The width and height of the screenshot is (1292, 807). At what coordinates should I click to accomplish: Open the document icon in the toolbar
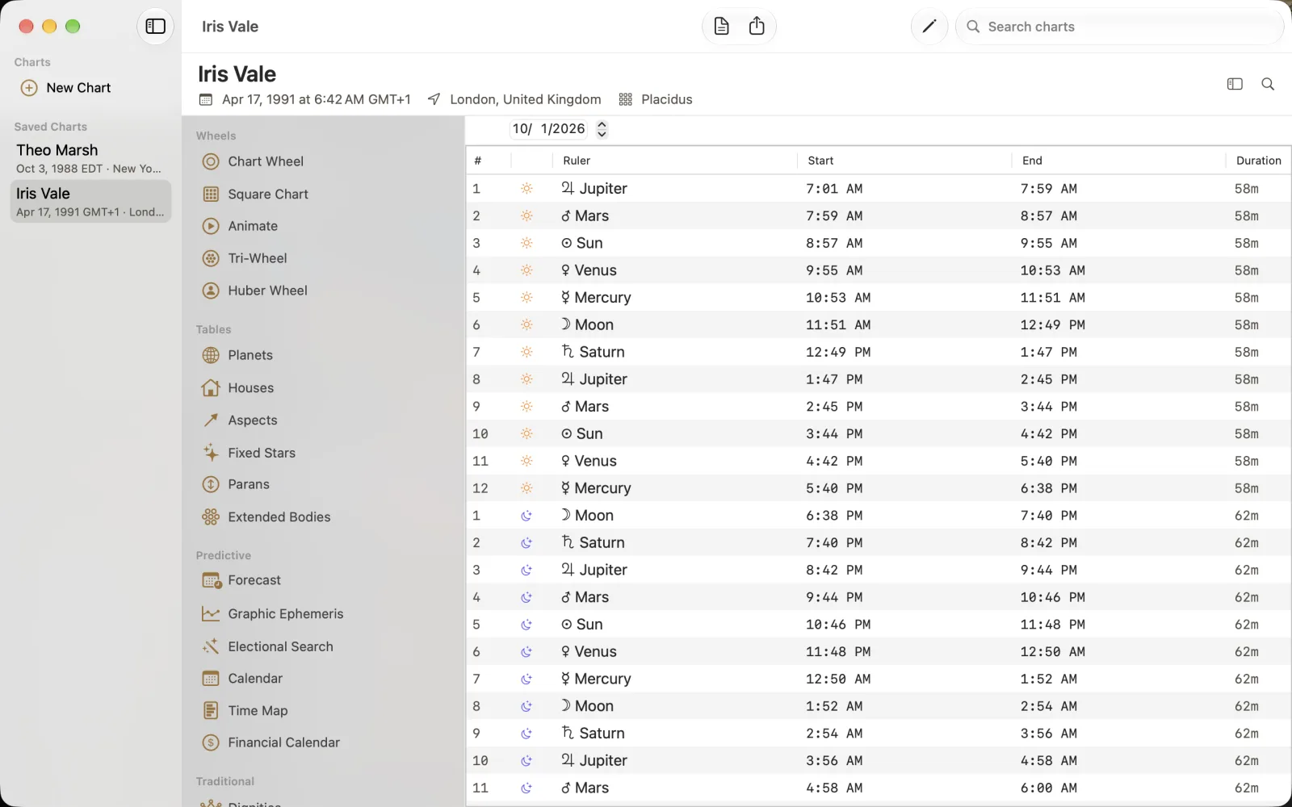coord(721,27)
